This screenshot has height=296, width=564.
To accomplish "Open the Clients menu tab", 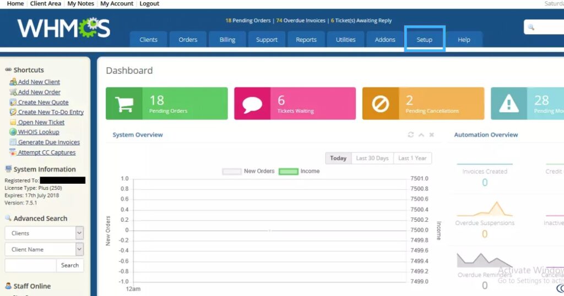I will (x=149, y=40).
